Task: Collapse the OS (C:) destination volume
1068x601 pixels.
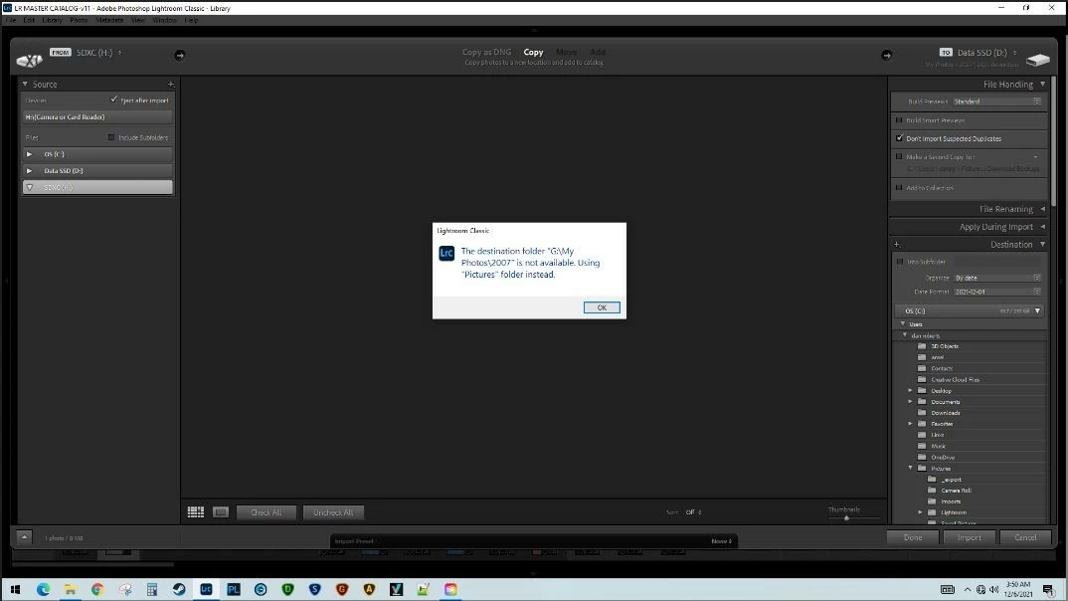Action: [x=1037, y=310]
